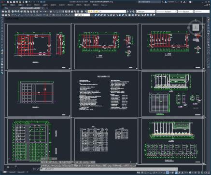The height and width of the screenshot is (175, 211).
Task: Click the white color swatch in color control
Action: (138, 12)
